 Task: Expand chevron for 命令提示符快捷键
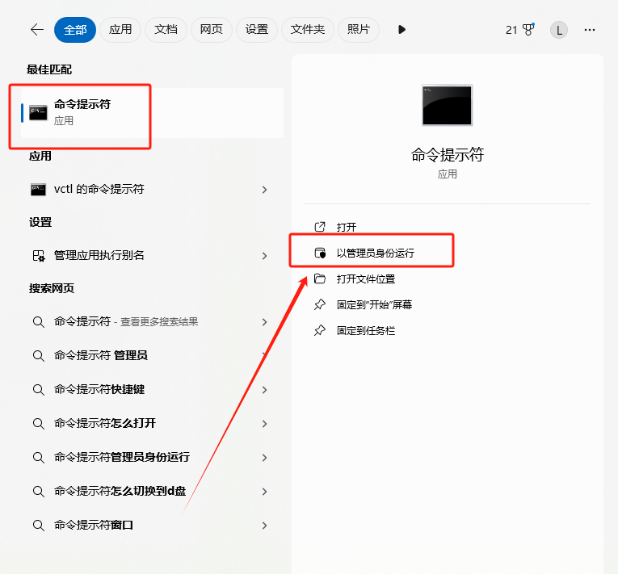coord(264,390)
